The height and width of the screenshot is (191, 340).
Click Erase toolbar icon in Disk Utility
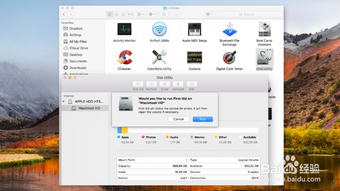165,84
